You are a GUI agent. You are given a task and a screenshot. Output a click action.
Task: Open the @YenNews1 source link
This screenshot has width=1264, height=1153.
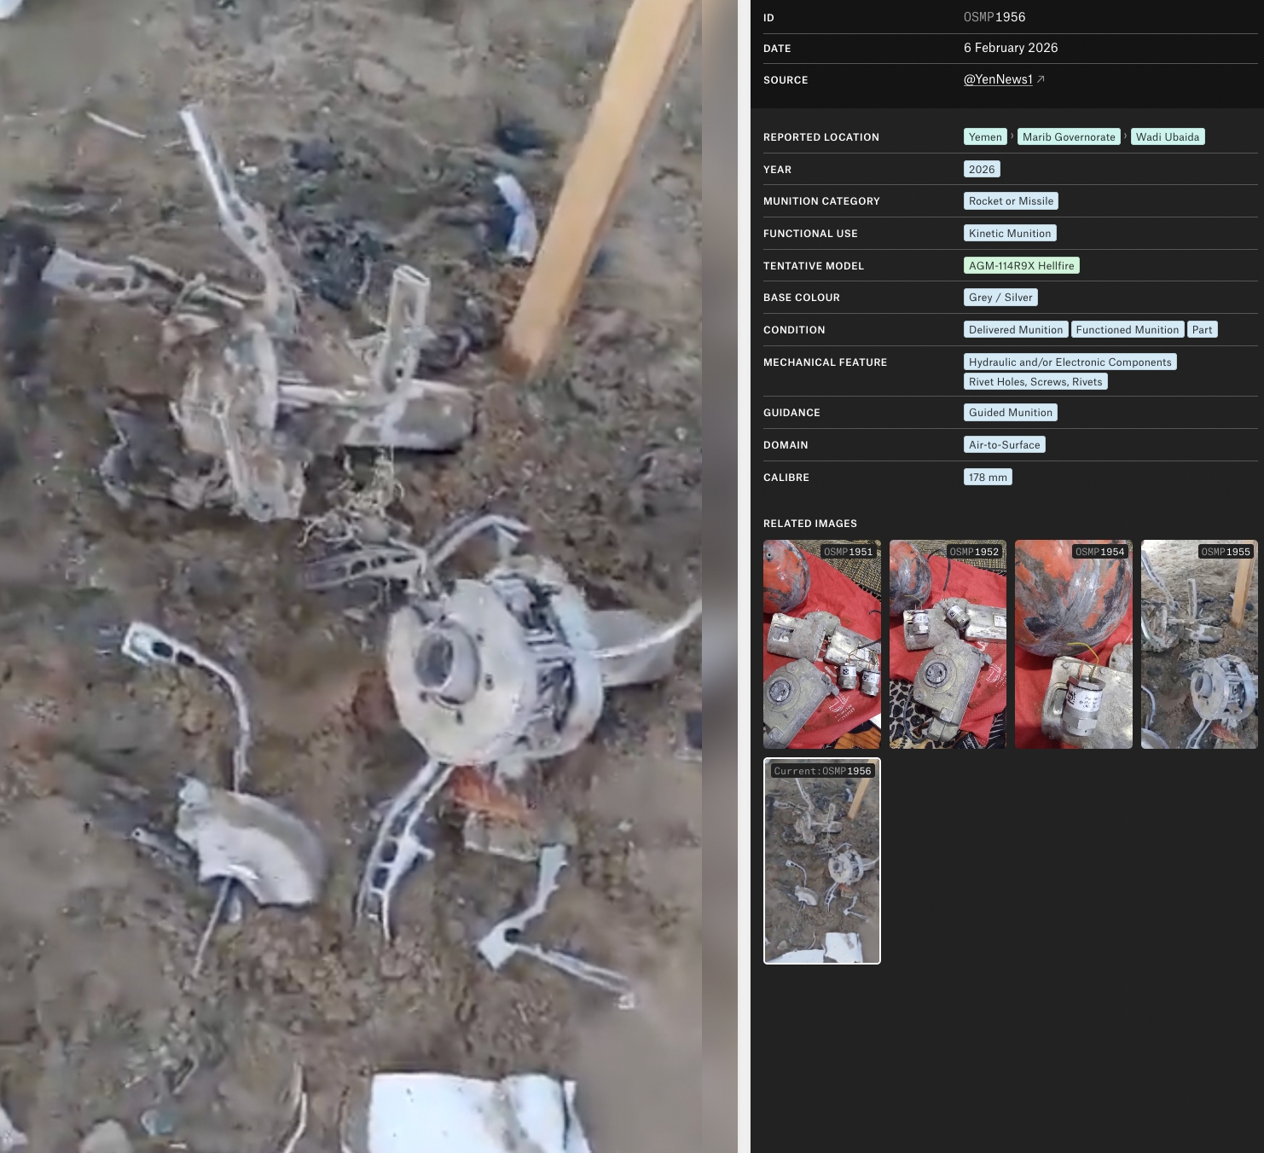(x=997, y=79)
